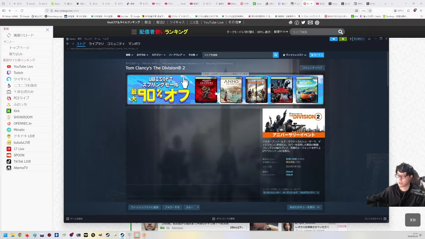The width and height of the screenshot is (425, 239).
Task: Click The Division 2 header image
Action: pyautogui.click(x=294, y=123)
